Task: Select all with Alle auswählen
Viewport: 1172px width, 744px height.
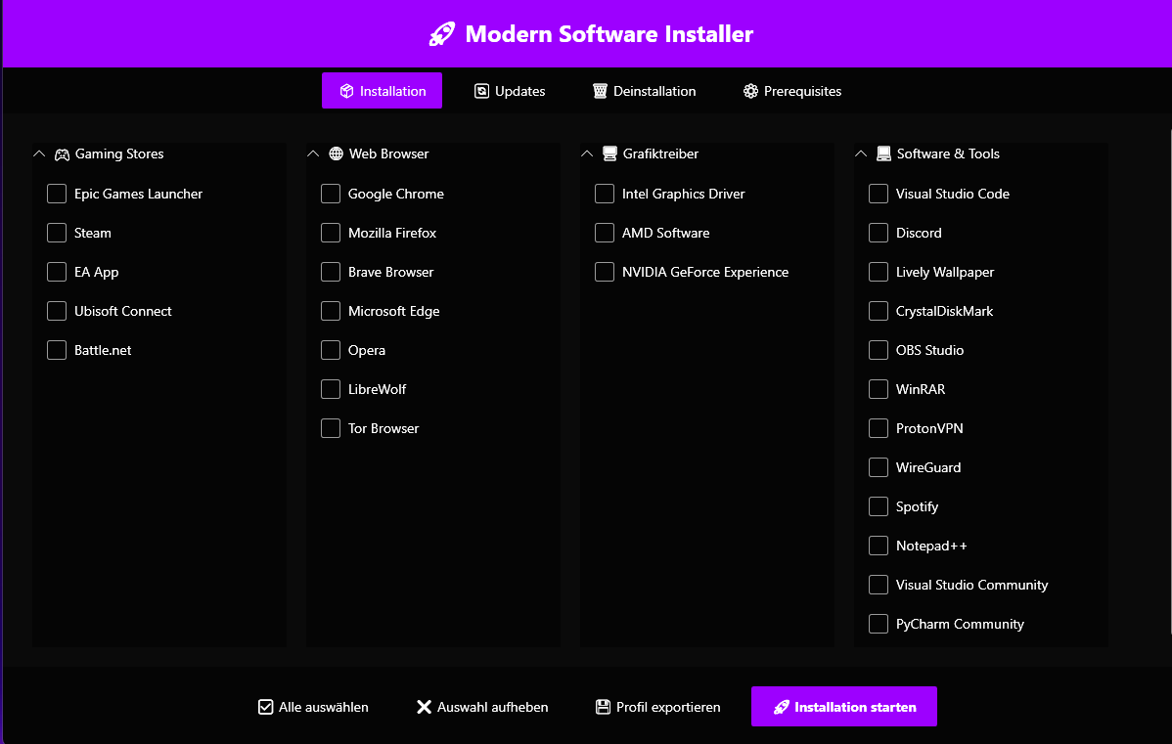Action: pyautogui.click(x=313, y=707)
